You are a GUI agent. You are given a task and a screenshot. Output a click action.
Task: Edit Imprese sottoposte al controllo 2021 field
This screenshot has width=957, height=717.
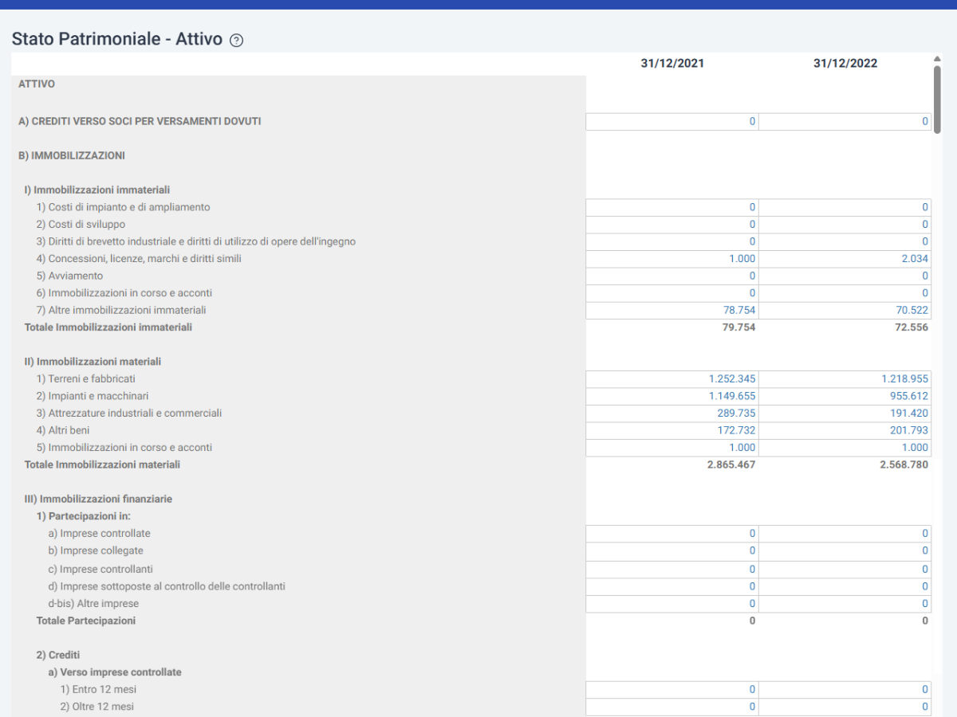672,586
